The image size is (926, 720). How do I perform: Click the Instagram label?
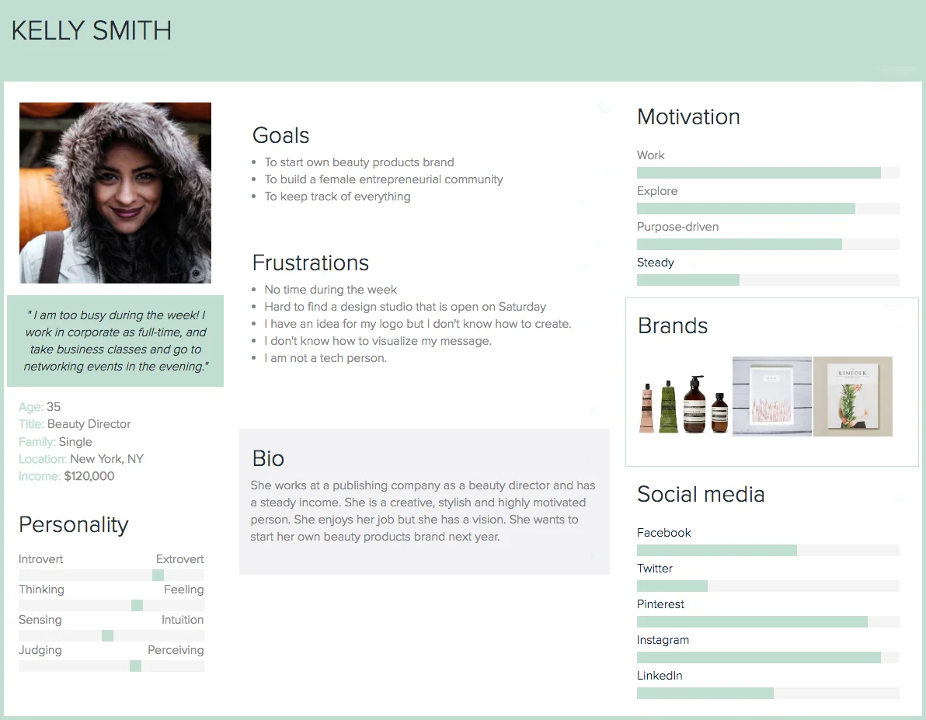click(x=663, y=640)
